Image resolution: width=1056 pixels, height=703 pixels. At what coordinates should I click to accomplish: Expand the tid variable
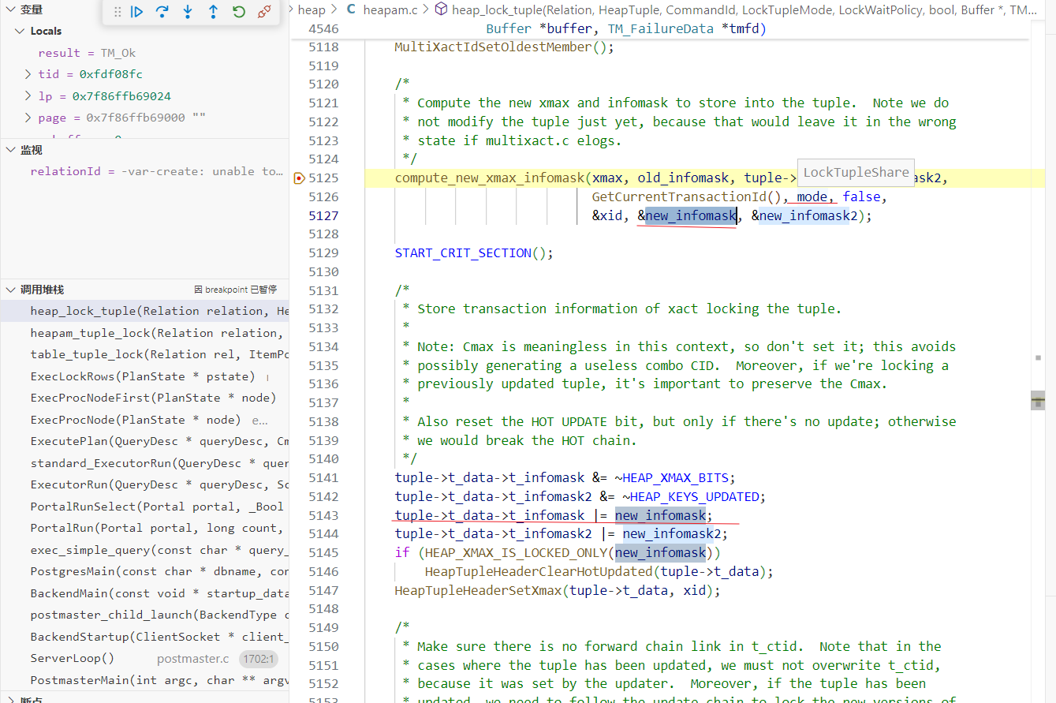(29, 74)
